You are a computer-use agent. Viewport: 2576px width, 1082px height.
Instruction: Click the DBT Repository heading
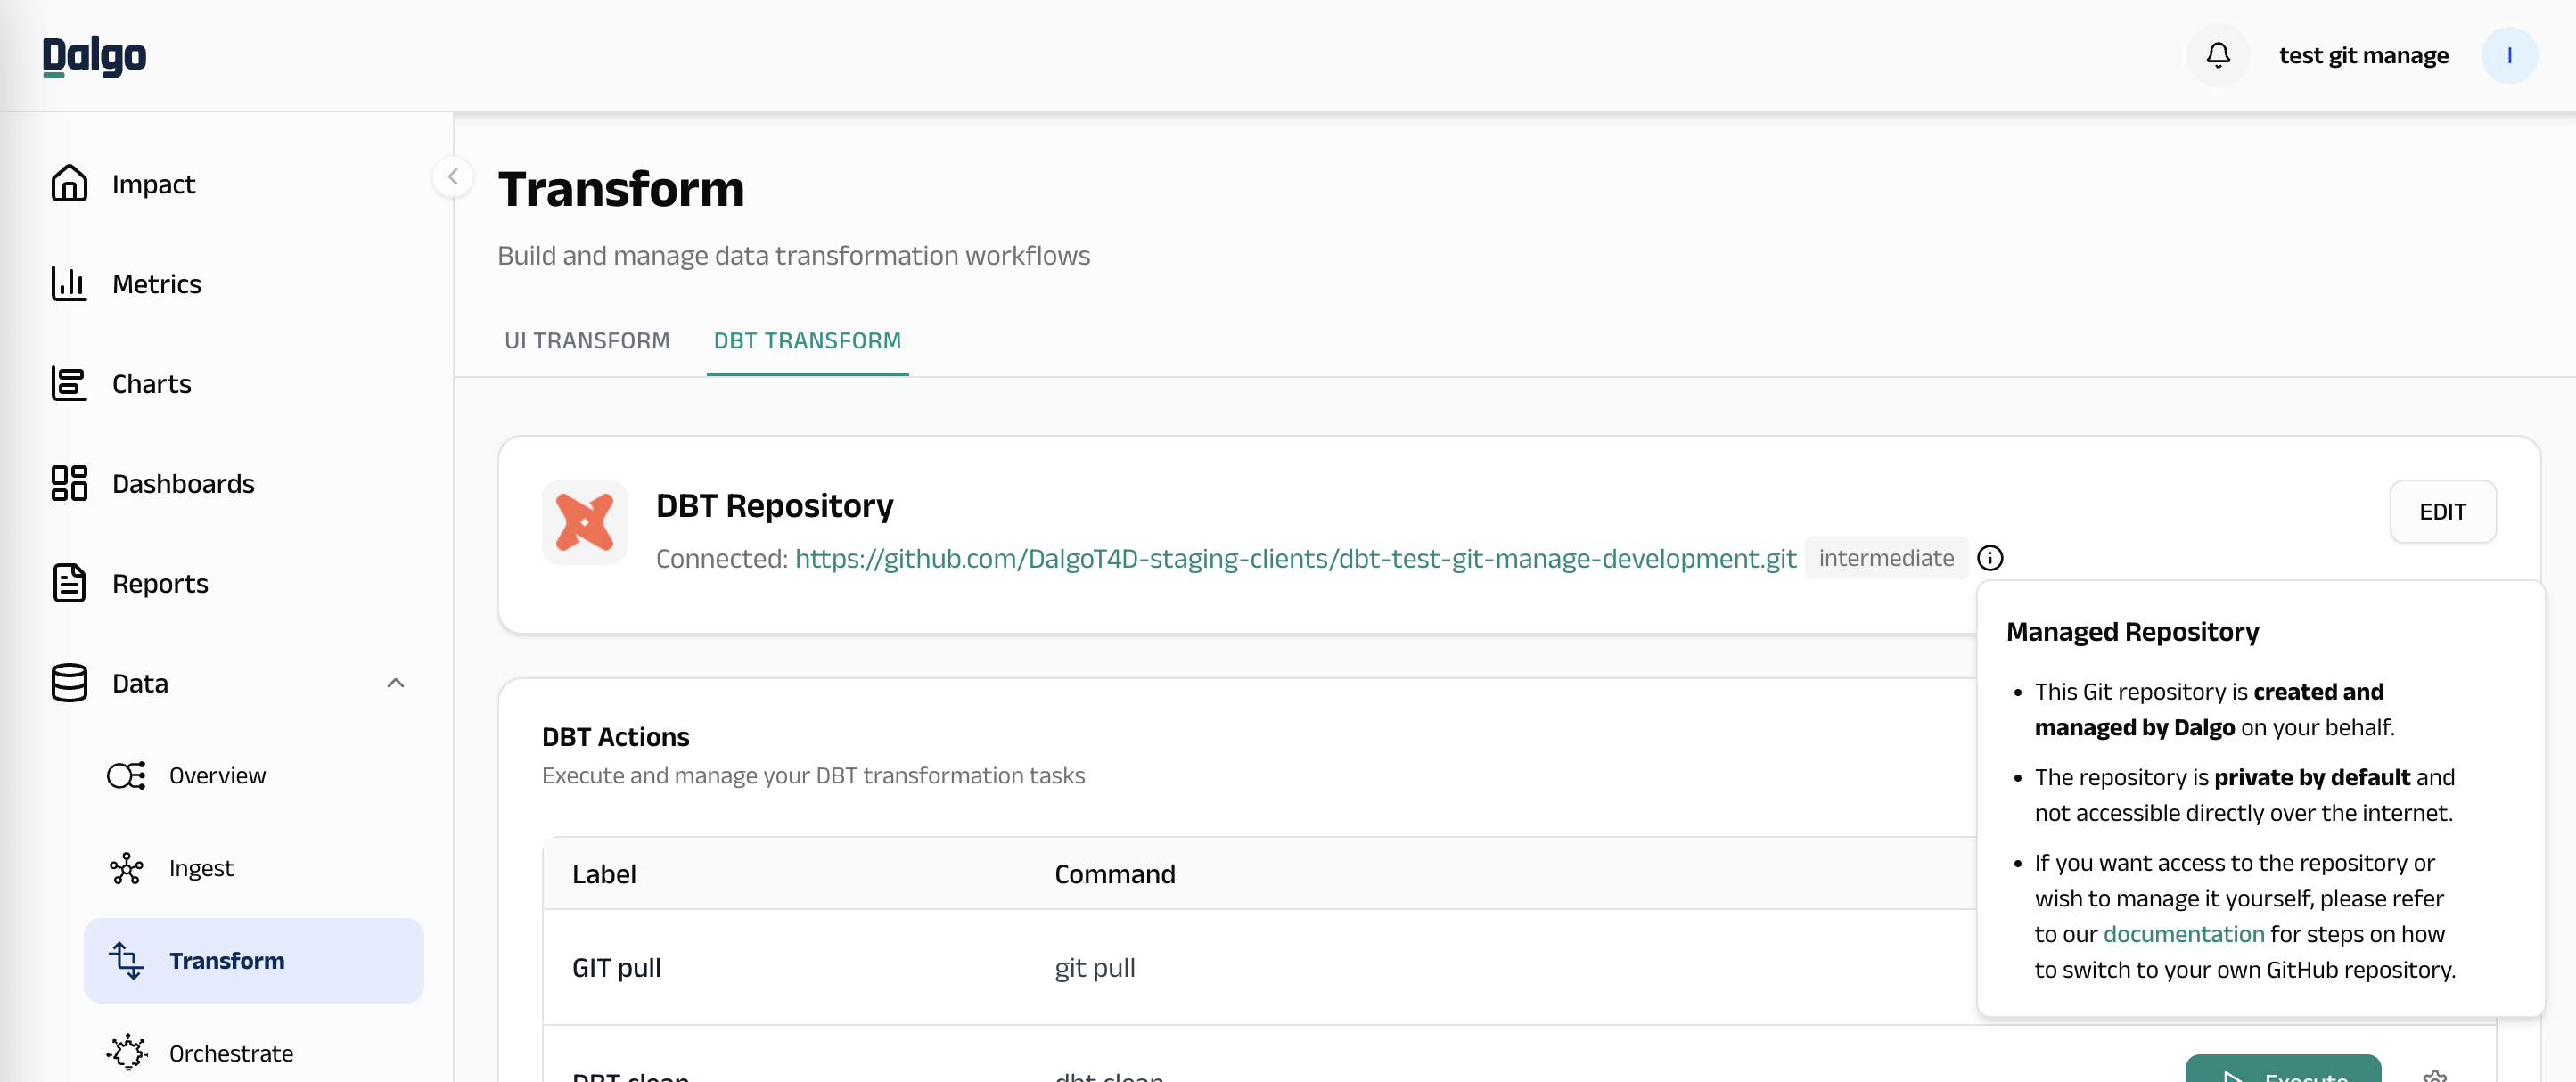click(x=774, y=506)
